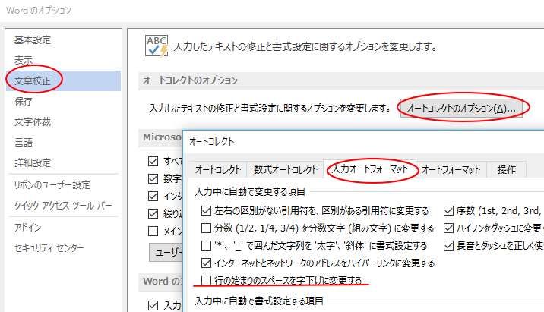The image size is (544, 312).
Task: Enable 分数を分数文字に変更する checkbox
Action: [206, 228]
